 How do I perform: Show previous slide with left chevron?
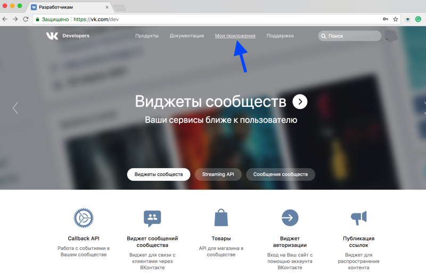pos(15,108)
